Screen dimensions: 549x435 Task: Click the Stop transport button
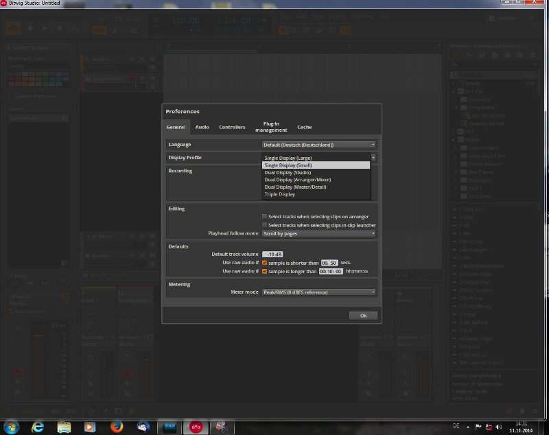pos(30,28)
